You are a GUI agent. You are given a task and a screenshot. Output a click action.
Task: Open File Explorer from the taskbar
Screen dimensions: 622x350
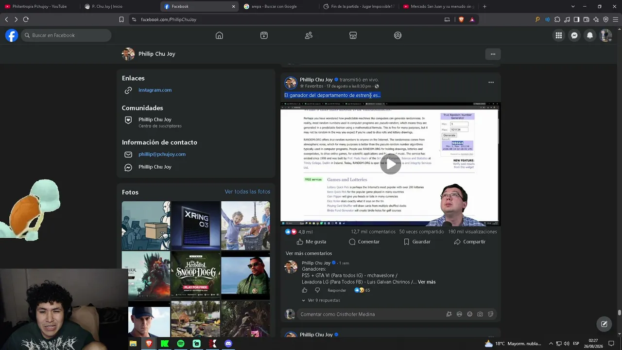coord(133,344)
